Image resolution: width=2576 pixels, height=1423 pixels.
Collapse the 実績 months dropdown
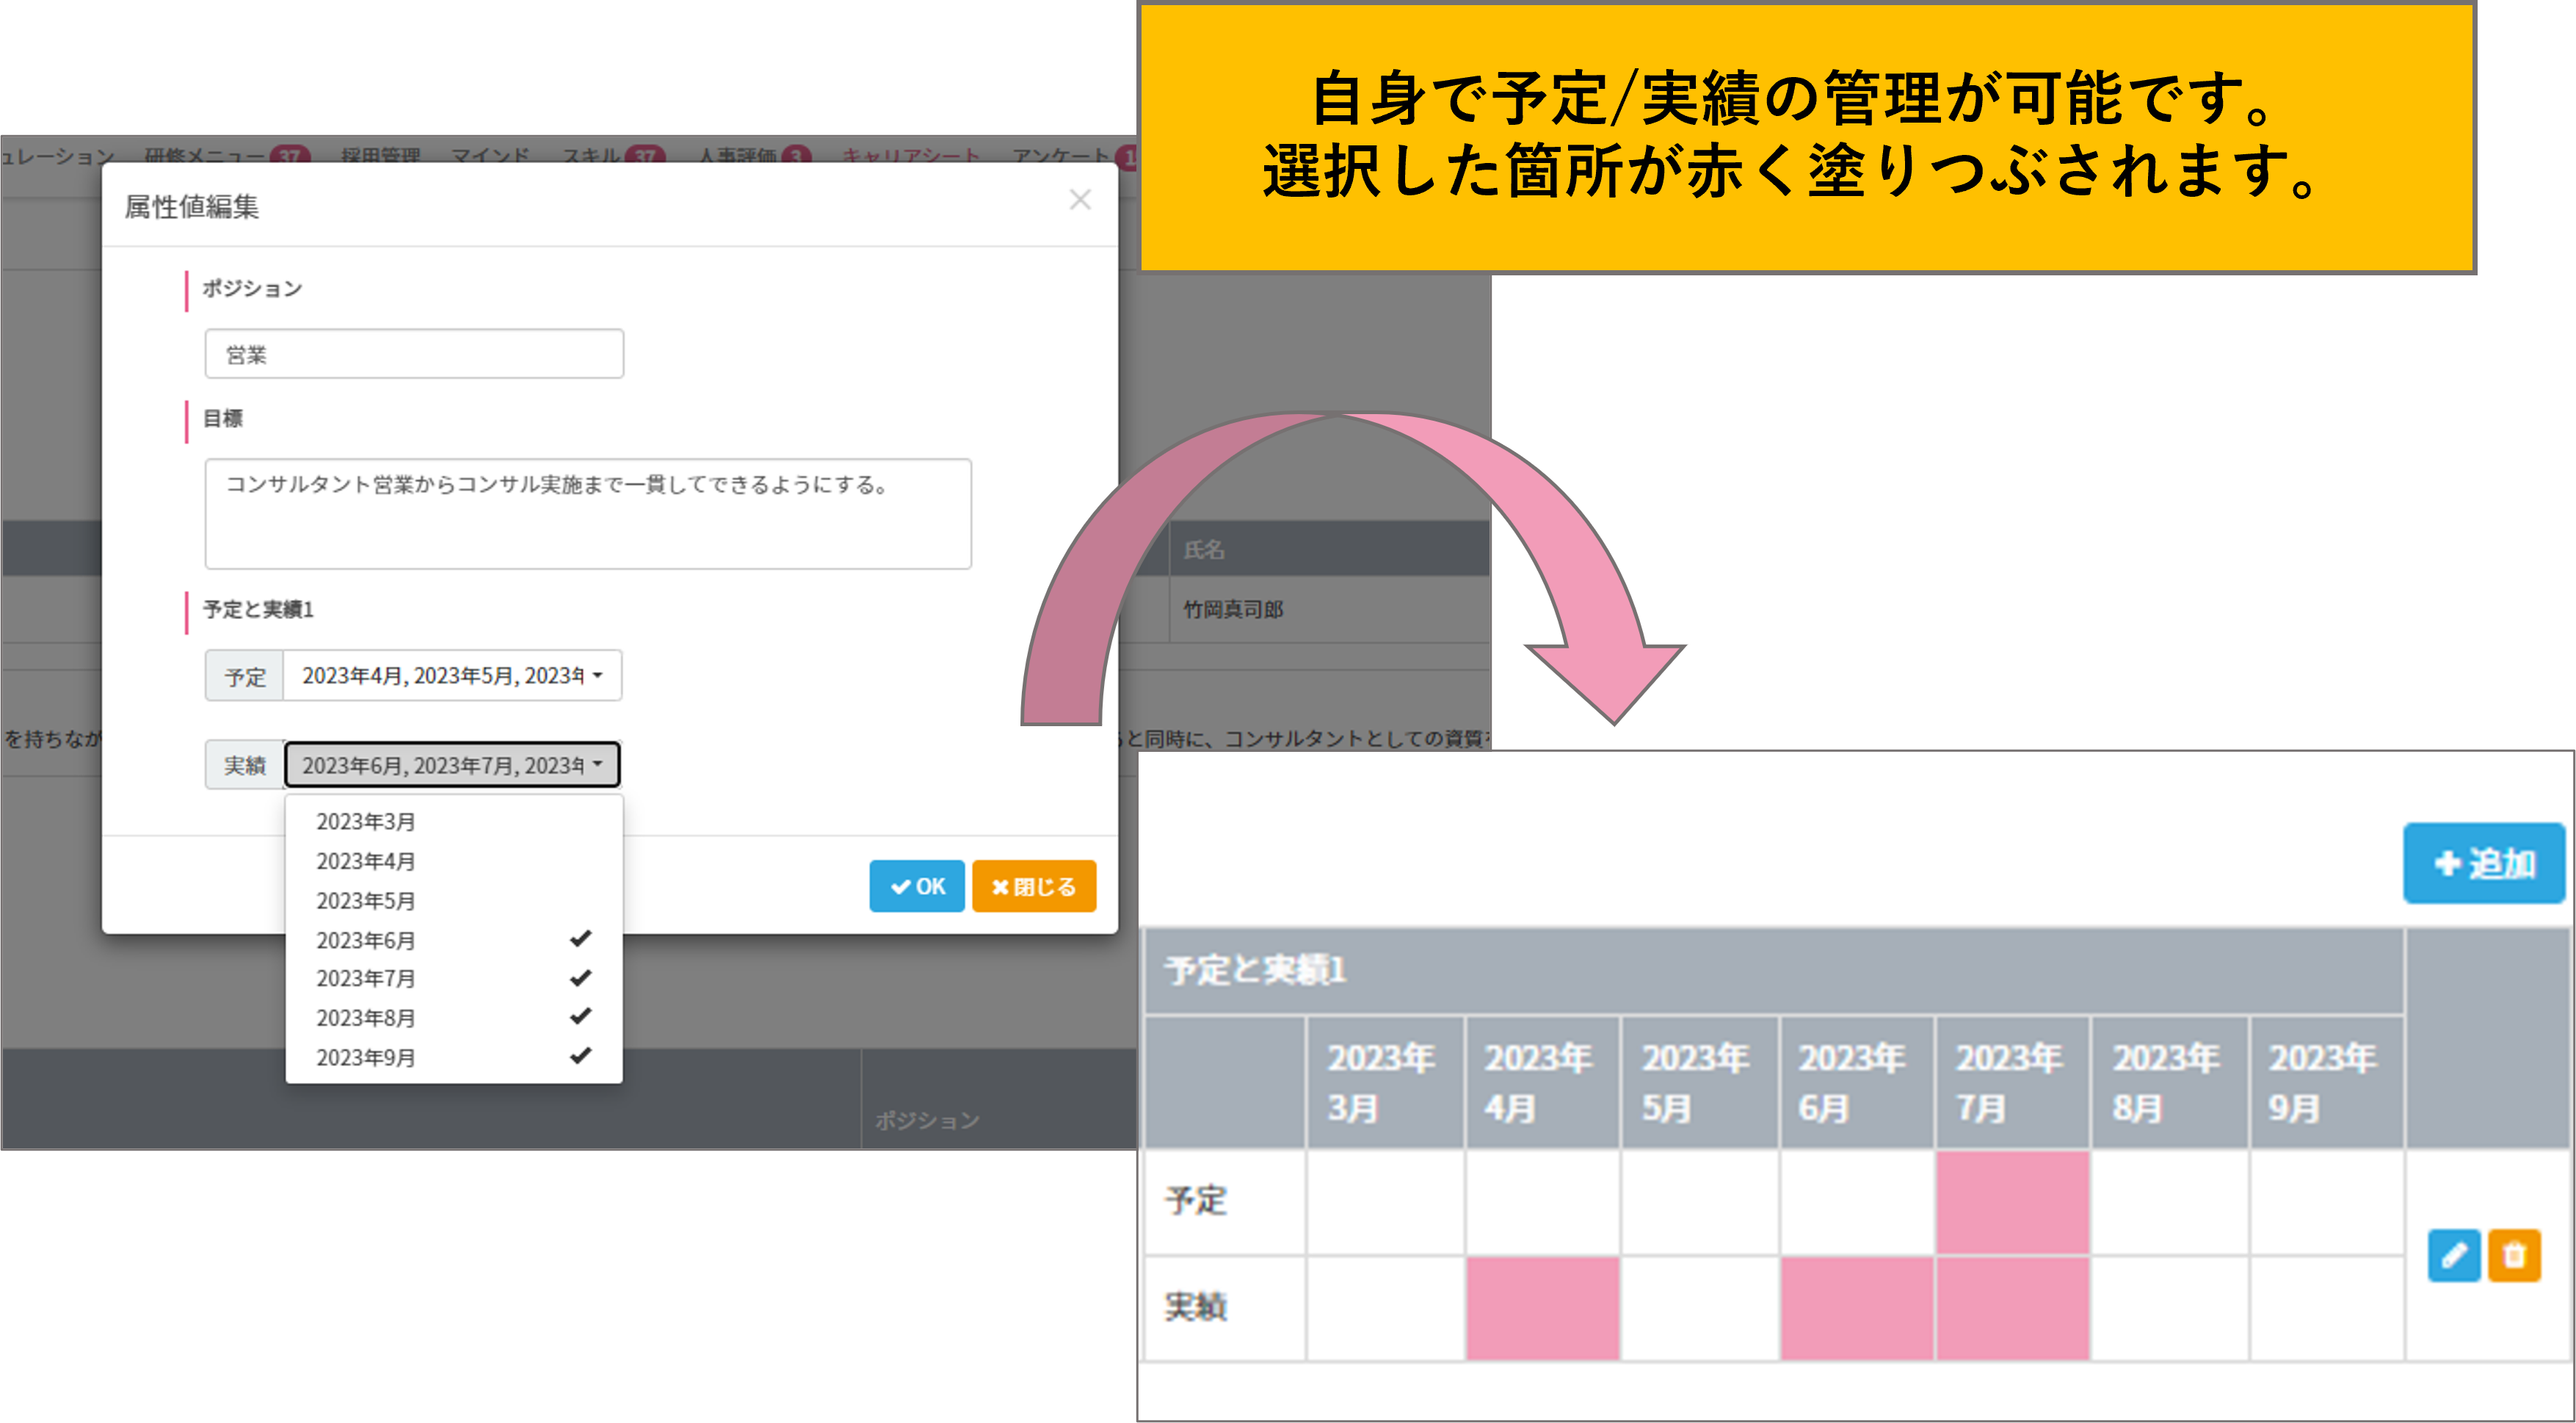tap(452, 765)
